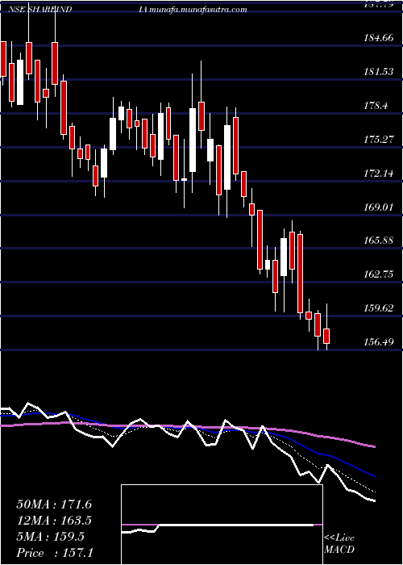Viewport: 403px width, 565px height.
Task: Click the 169.01 price axis label
Action: 379,207
